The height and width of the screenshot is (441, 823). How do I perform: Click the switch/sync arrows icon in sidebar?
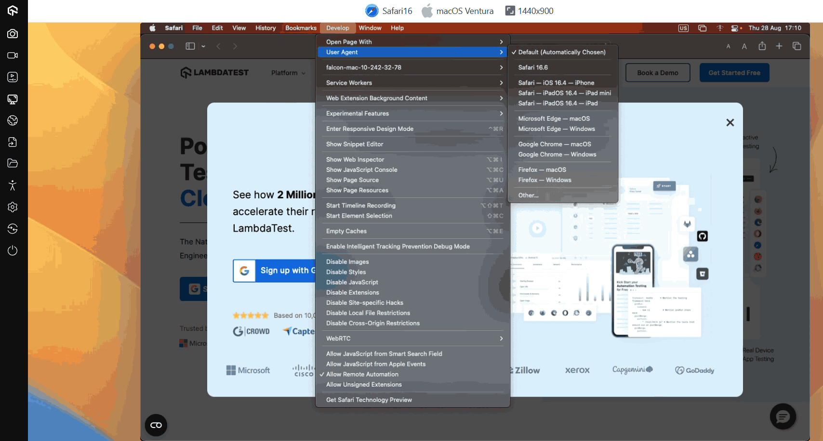pyautogui.click(x=13, y=229)
